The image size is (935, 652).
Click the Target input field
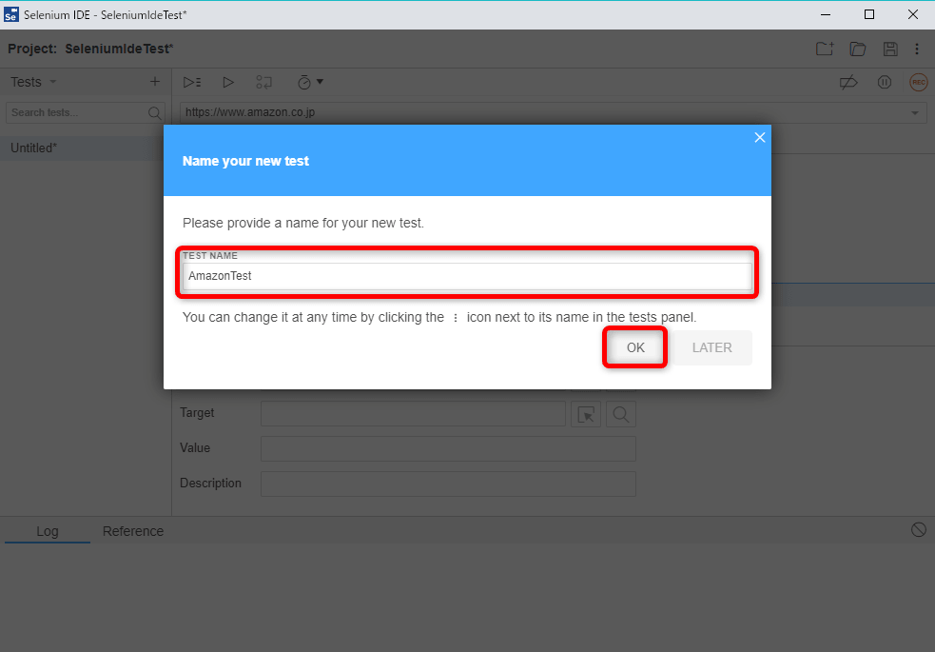click(x=413, y=413)
